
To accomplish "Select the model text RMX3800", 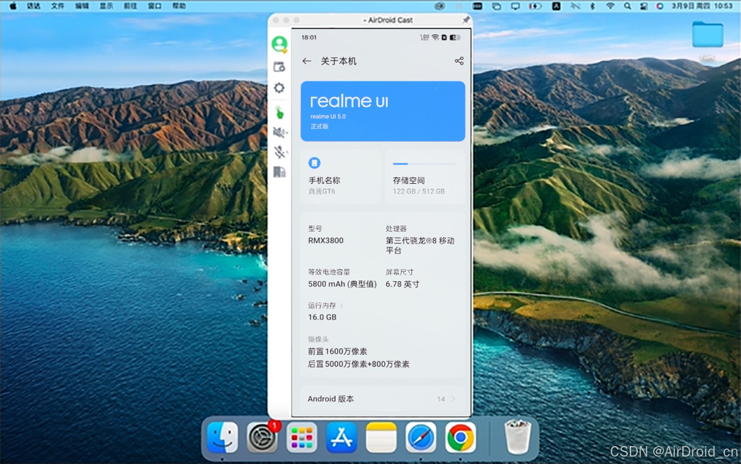I will (x=326, y=241).
